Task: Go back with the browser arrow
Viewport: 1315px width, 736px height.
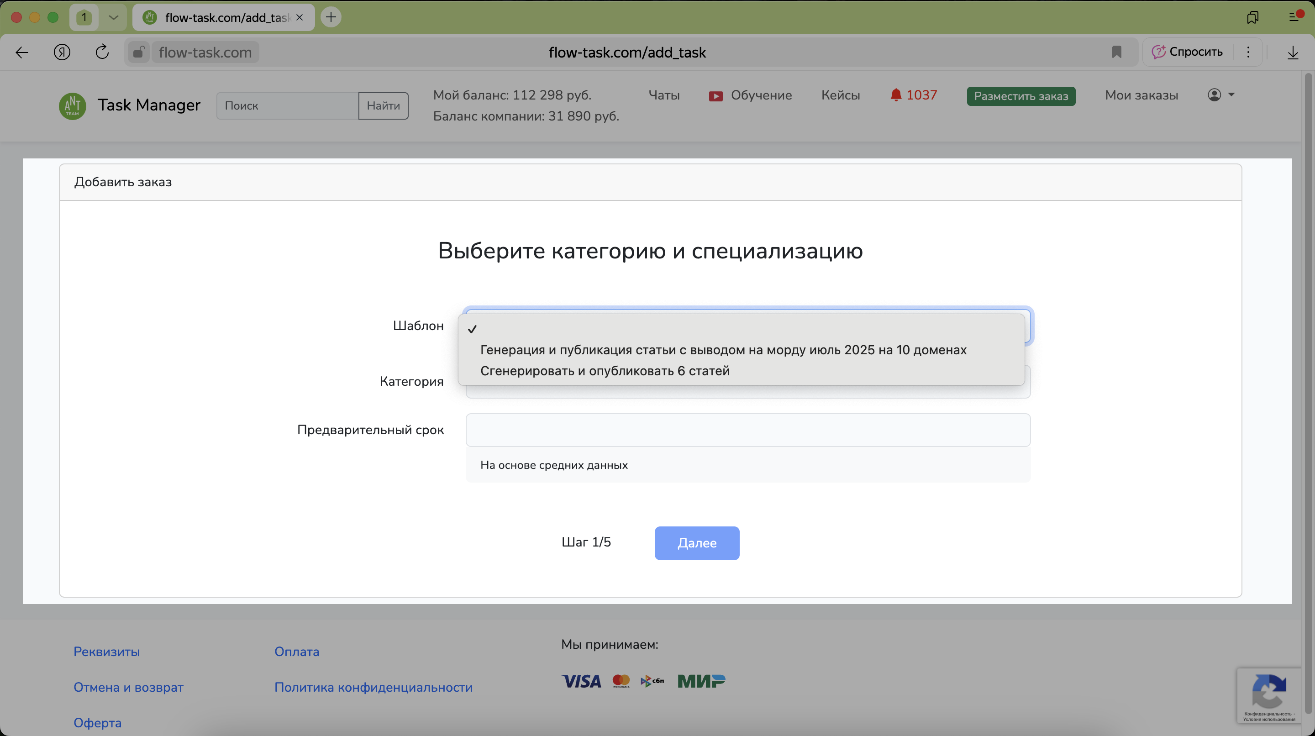Action: [22, 52]
